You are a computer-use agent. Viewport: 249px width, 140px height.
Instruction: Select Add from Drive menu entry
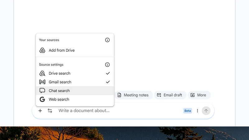[x=62, y=50]
